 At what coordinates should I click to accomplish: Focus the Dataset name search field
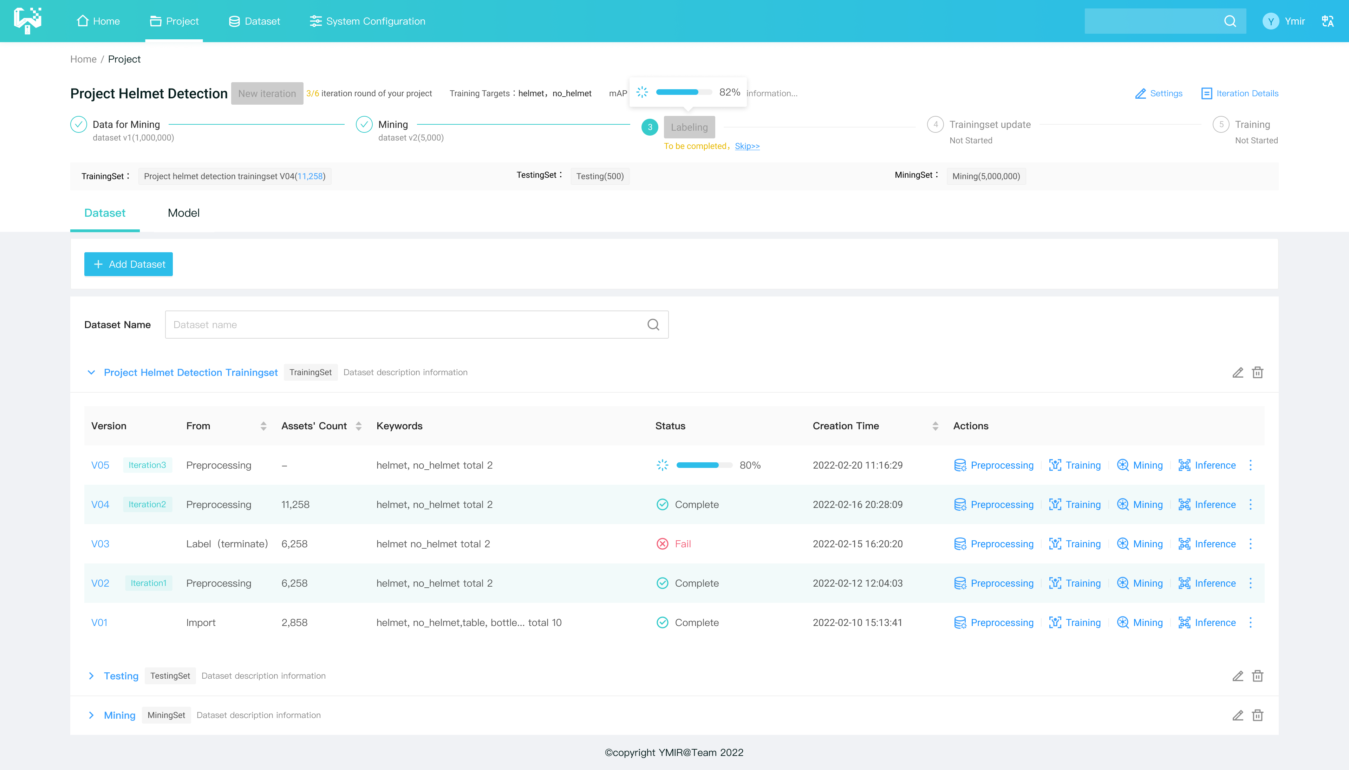[x=417, y=325]
